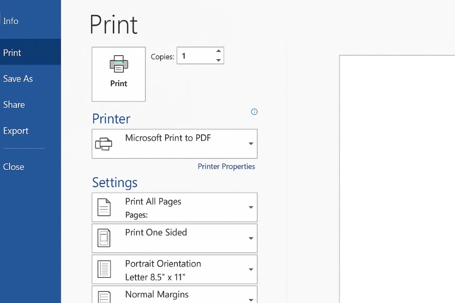Click the large Print button printer icon
This screenshot has width=455, height=303.
pyautogui.click(x=118, y=64)
